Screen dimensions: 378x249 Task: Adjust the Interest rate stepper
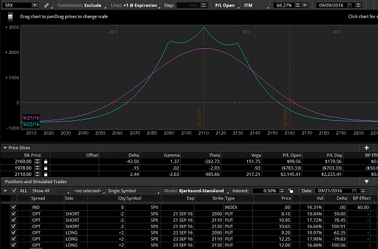coord(282,191)
